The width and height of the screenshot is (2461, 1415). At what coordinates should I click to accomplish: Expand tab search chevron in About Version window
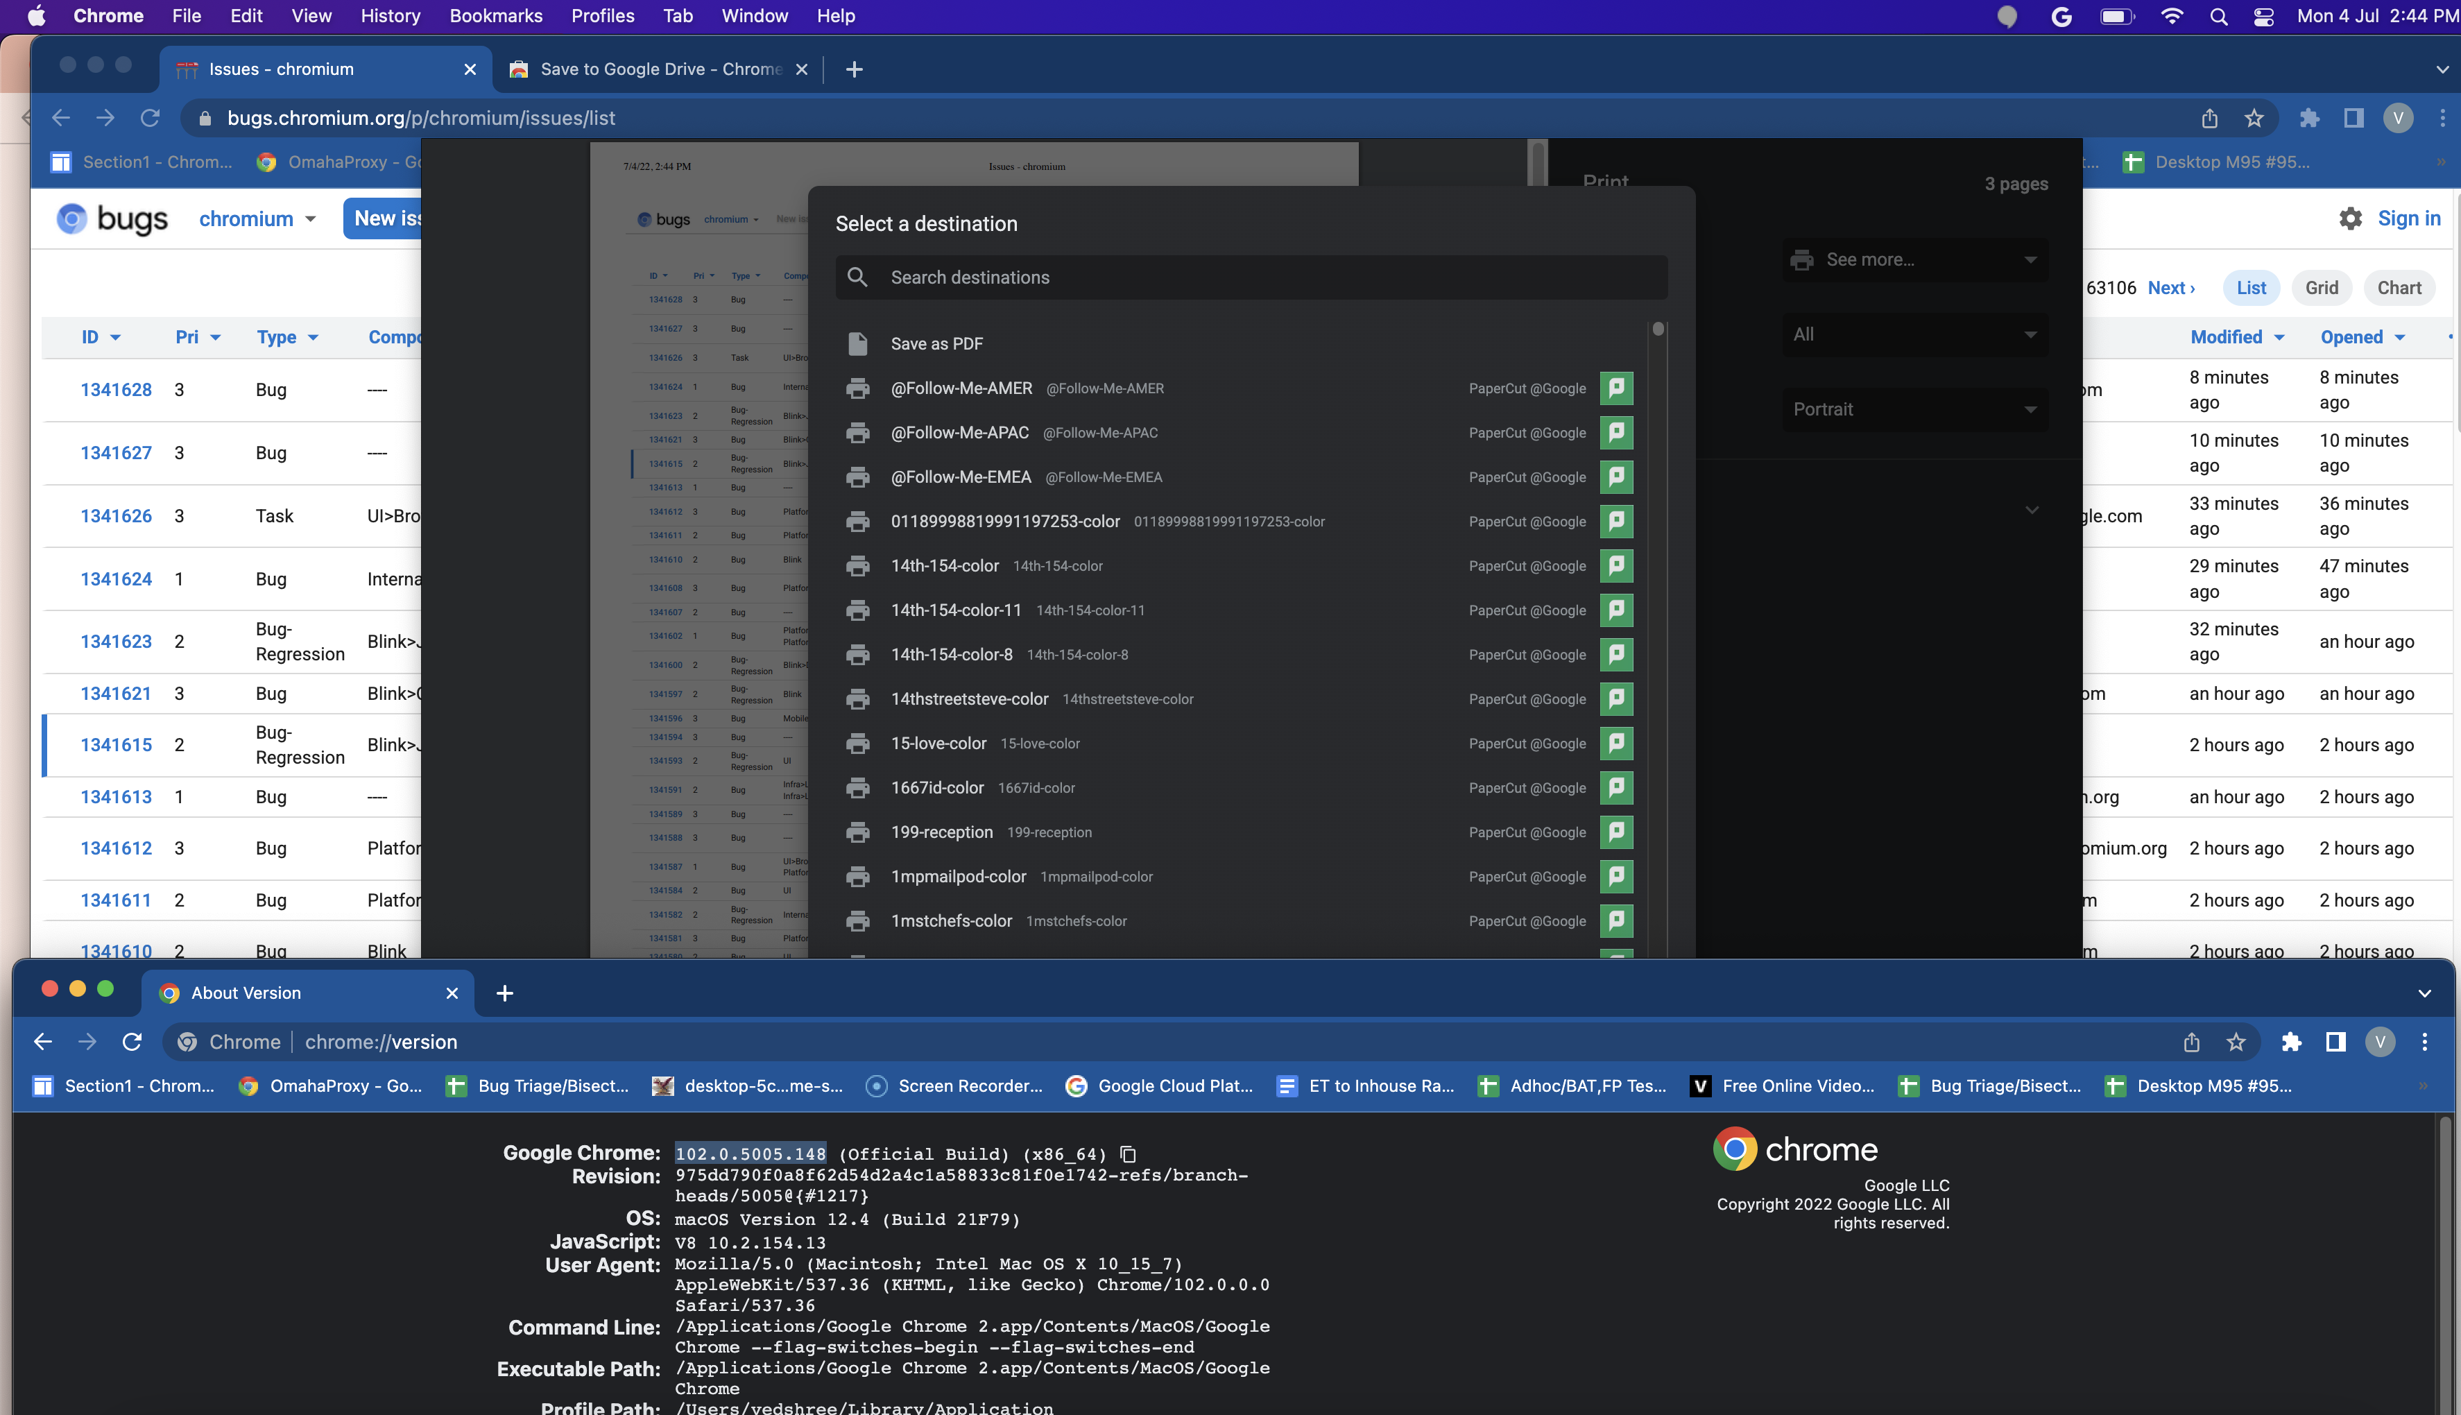pos(2424,993)
